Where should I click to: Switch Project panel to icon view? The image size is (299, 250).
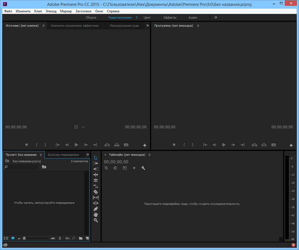click(x=13, y=239)
